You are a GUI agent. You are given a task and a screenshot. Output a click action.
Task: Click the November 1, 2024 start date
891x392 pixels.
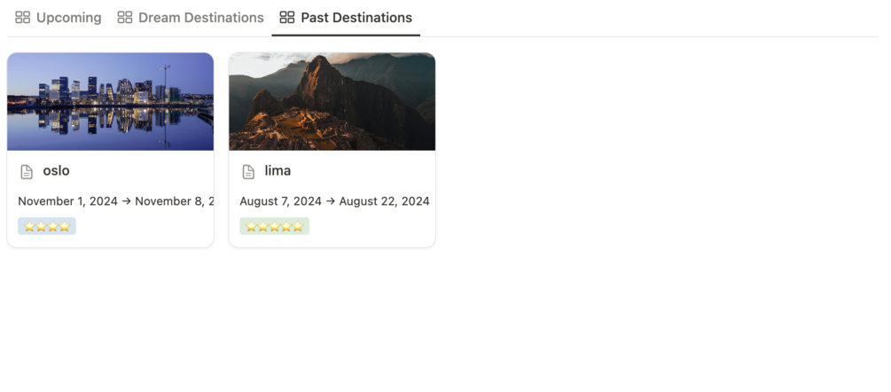coord(67,201)
